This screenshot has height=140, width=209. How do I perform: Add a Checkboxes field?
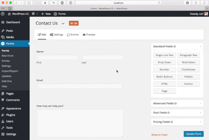[x=189, y=70]
